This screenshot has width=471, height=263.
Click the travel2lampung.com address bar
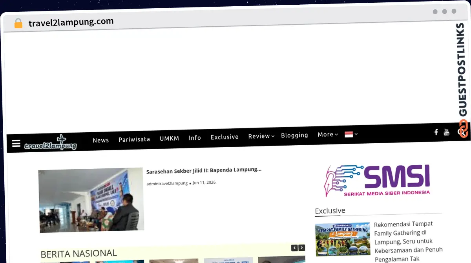pos(71,22)
